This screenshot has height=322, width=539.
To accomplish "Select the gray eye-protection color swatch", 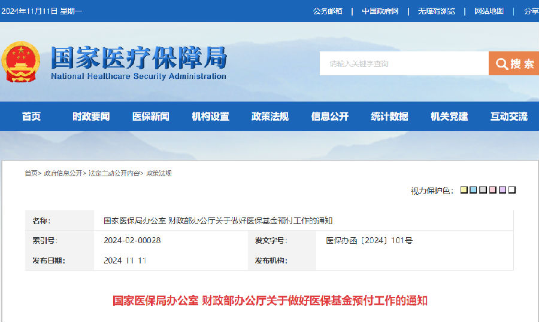I will point(483,190).
